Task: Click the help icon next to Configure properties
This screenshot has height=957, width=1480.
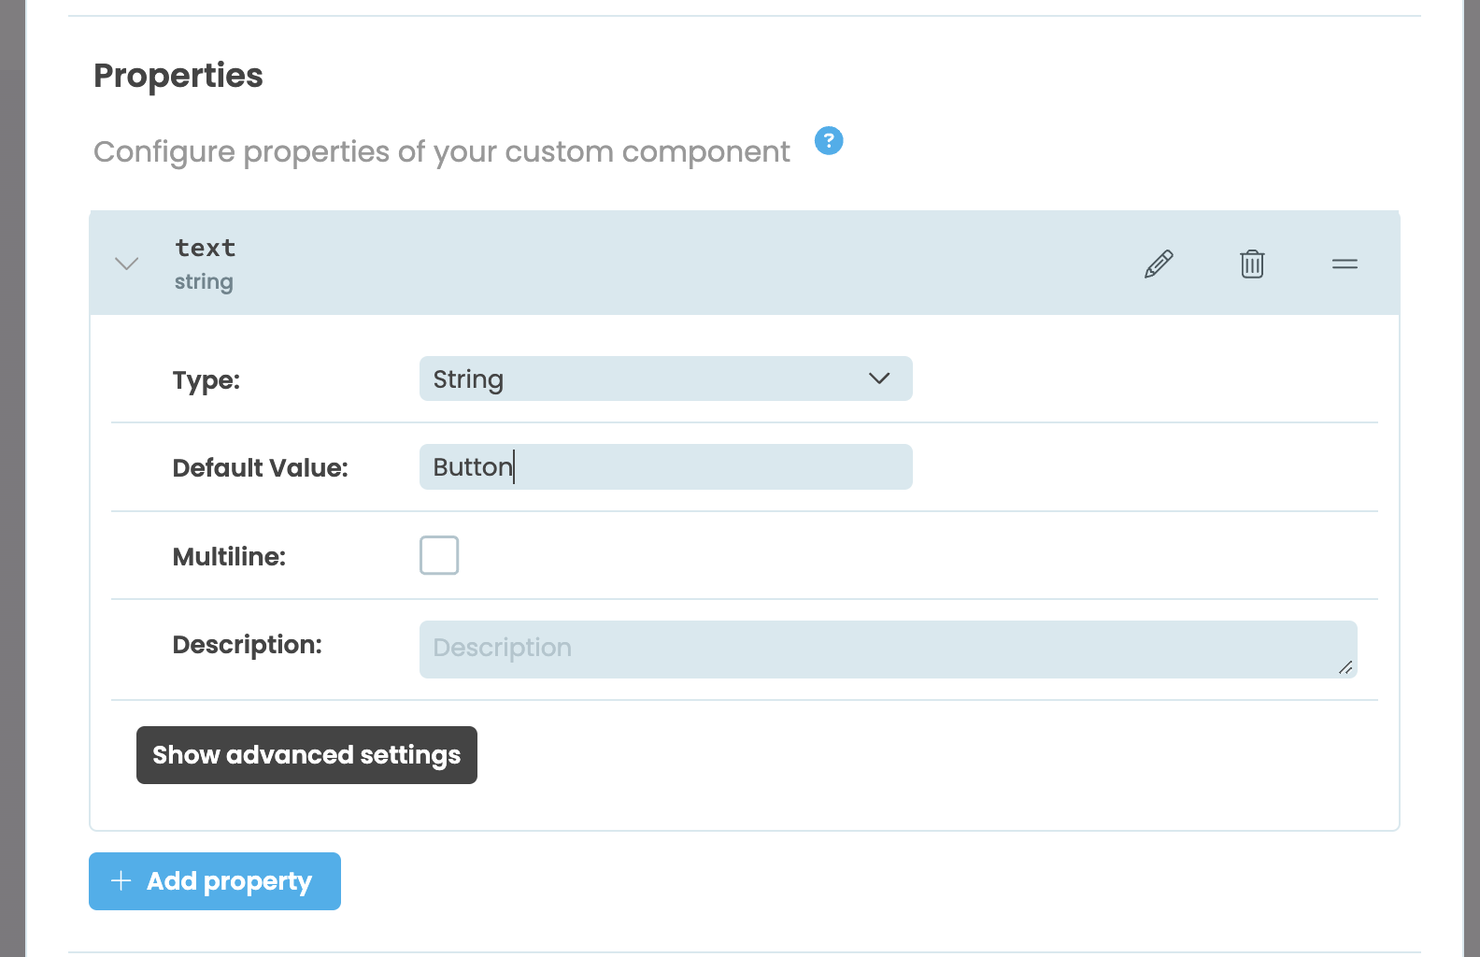Action: click(x=828, y=140)
